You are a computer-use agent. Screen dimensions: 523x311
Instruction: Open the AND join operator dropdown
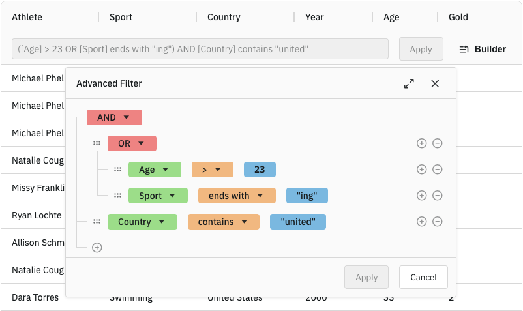point(114,117)
